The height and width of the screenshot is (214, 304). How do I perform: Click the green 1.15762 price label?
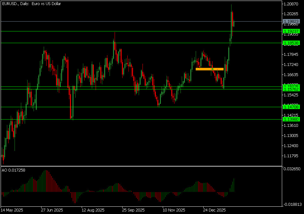(291, 89)
